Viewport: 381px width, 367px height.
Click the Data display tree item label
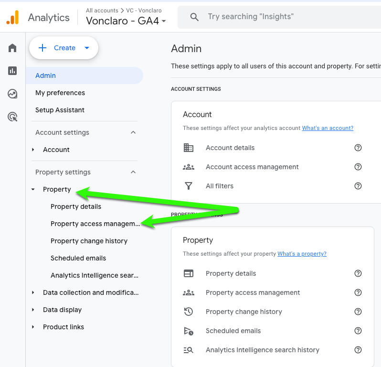pyautogui.click(x=62, y=310)
